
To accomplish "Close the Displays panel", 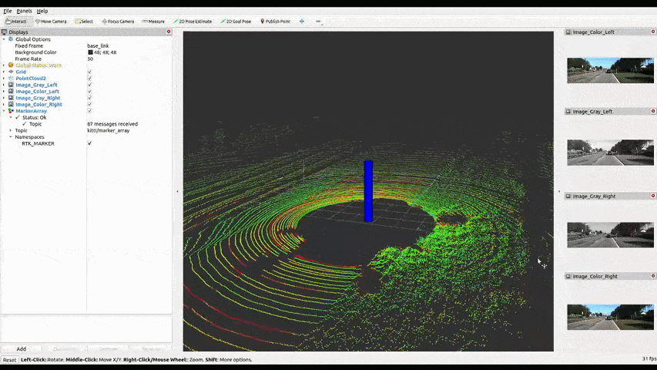I will click(x=169, y=32).
